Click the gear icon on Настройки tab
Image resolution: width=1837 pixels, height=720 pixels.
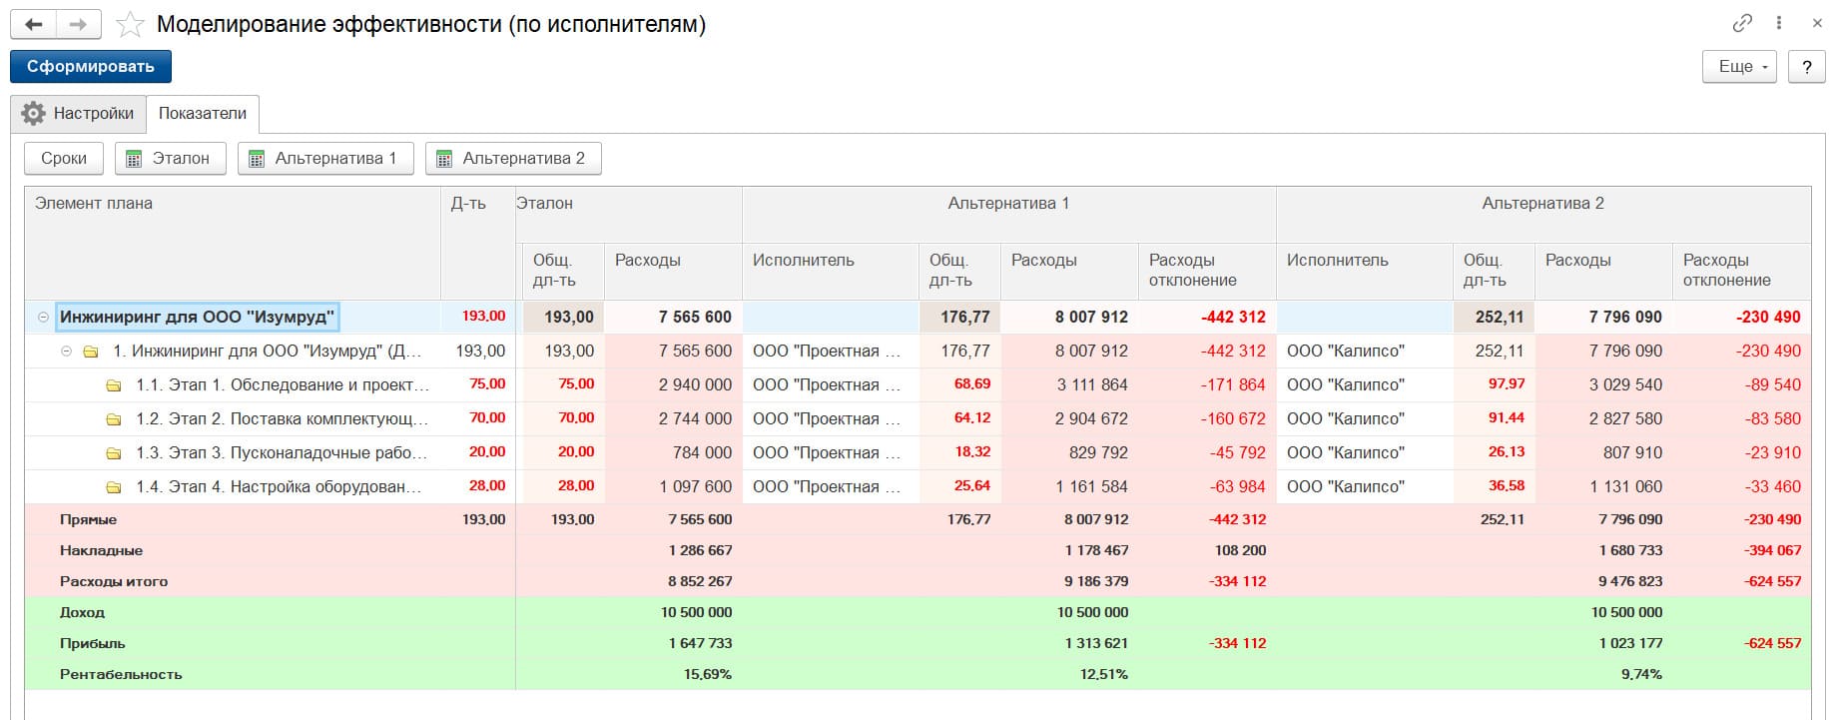click(x=33, y=114)
